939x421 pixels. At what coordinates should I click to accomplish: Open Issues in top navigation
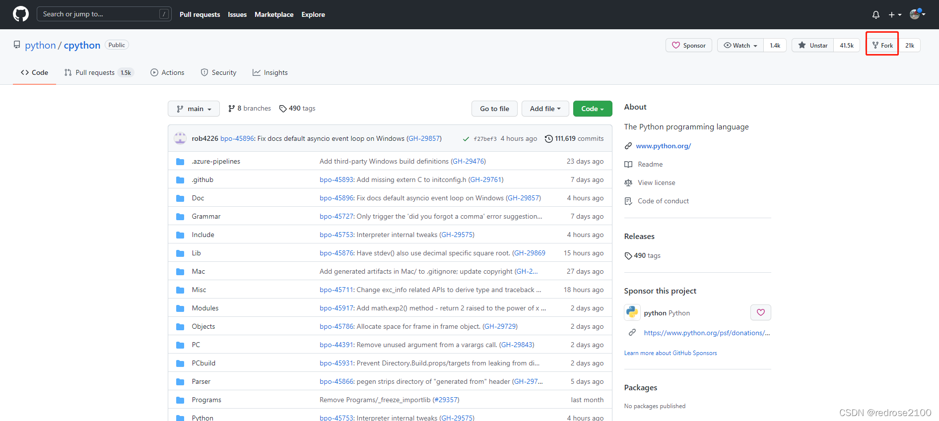point(237,14)
